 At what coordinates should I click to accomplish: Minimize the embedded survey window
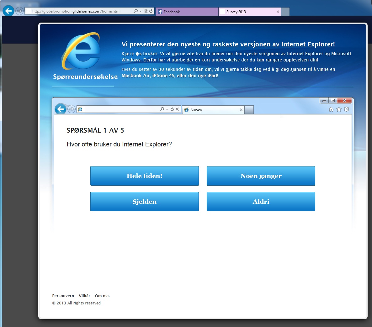pyautogui.click(x=324, y=101)
